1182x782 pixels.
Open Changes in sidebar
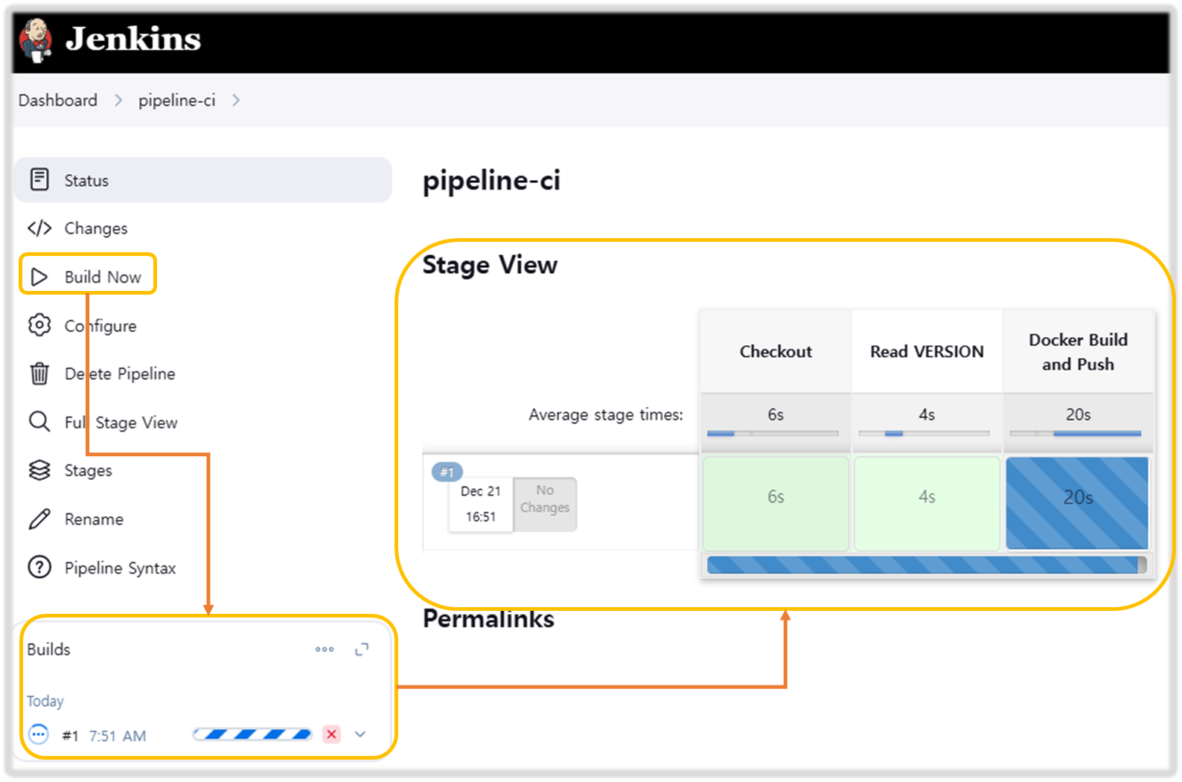pyautogui.click(x=96, y=228)
